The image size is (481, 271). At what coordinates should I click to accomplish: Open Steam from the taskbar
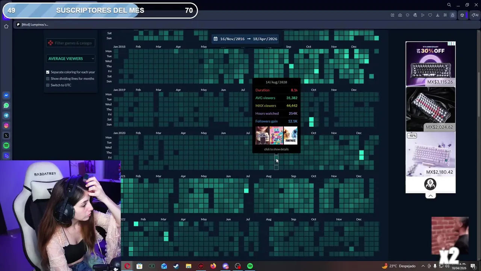click(x=176, y=266)
